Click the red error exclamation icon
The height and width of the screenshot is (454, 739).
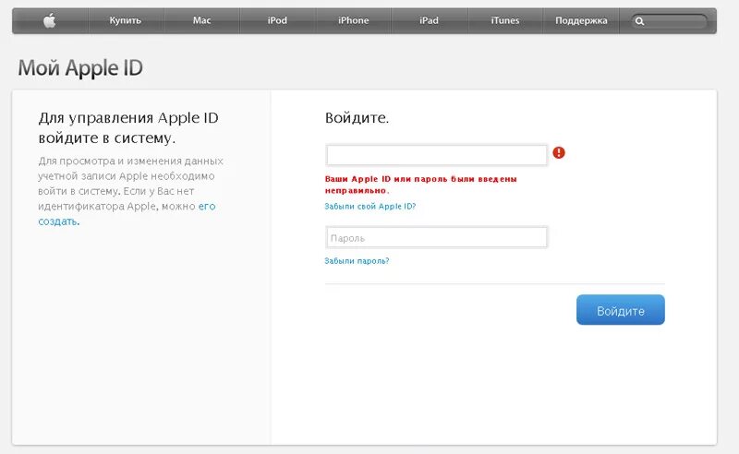(x=559, y=152)
